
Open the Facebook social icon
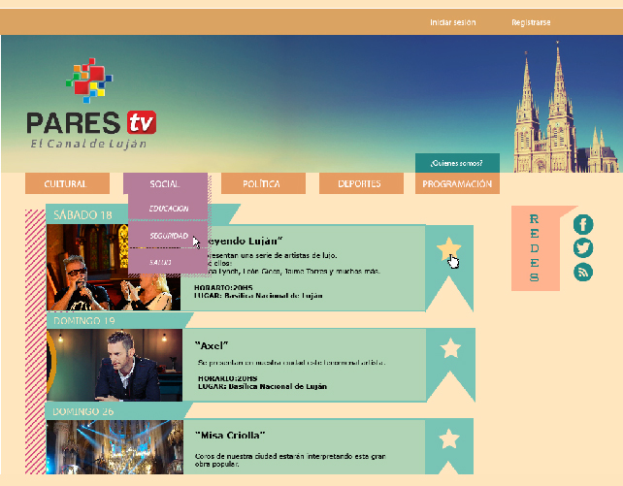pyautogui.click(x=583, y=225)
